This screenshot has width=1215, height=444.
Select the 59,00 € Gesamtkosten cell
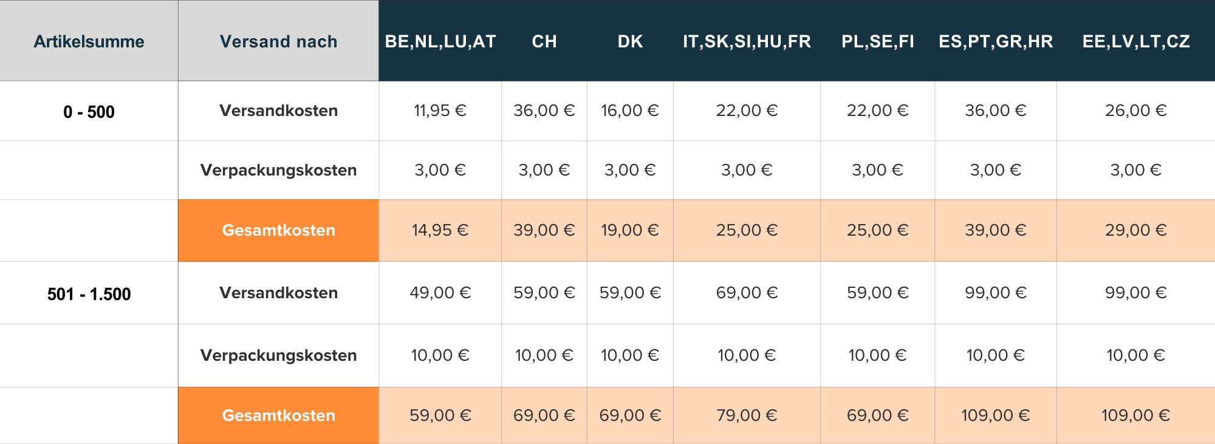(440, 415)
